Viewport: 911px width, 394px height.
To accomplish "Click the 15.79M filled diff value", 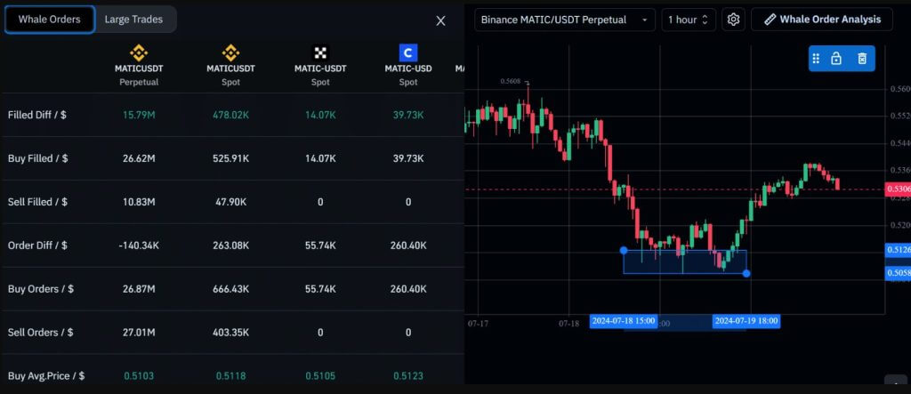I will 139,115.
